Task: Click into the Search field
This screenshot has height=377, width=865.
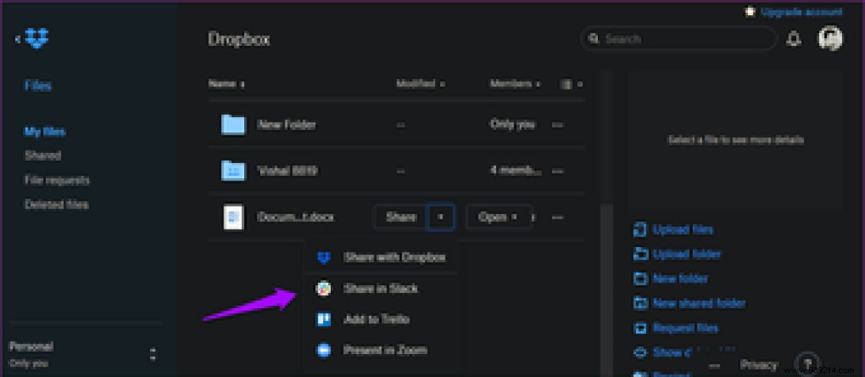Action: (680, 39)
